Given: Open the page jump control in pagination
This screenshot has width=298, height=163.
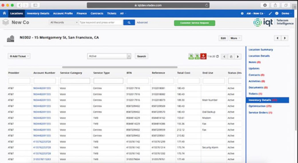Looking at the screenshot, I should pyautogui.click(x=231, y=56).
